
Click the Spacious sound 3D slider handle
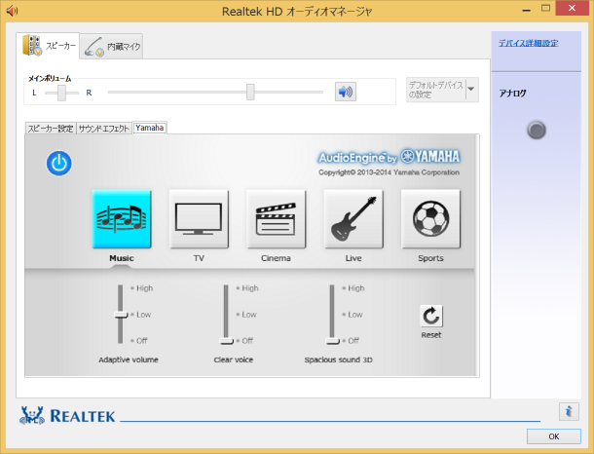[332, 341]
